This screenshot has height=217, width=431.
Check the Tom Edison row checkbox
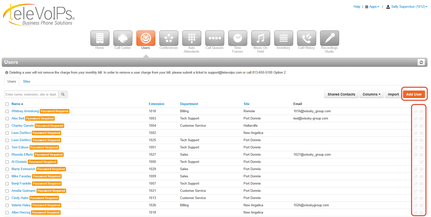[x=7, y=148]
